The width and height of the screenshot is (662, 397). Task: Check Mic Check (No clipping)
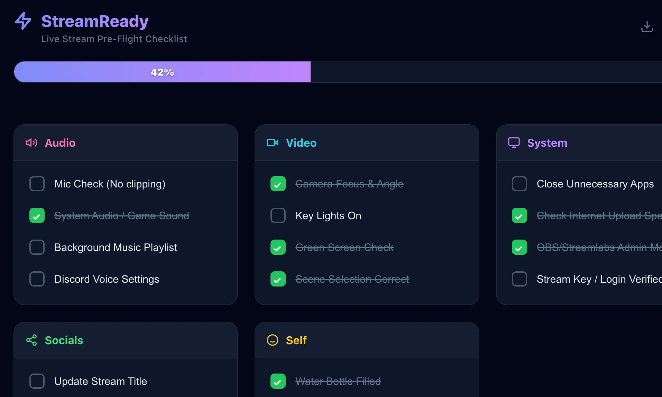click(37, 184)
